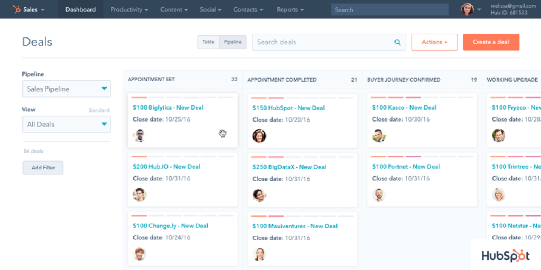Click the Buyer Journey Confirmed column header
The height and width of the screenshot is (270, 541).
[x=404, y=80]
